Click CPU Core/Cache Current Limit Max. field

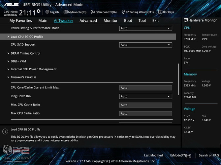coord(145,88)
